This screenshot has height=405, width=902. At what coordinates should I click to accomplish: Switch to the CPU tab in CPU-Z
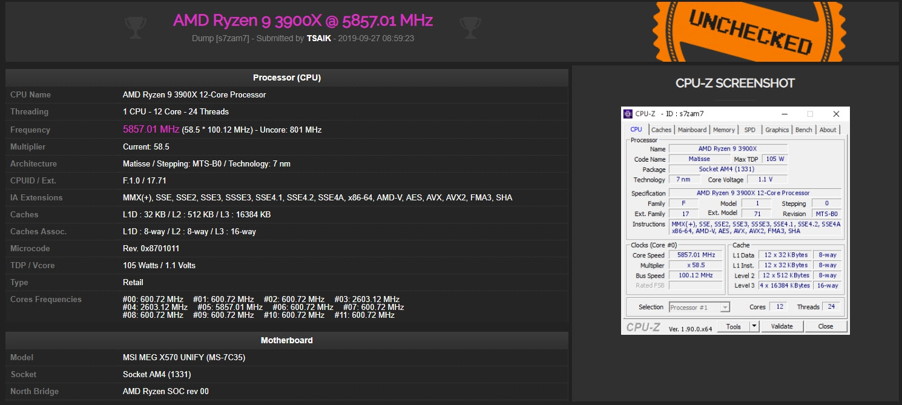pos(636,130)
